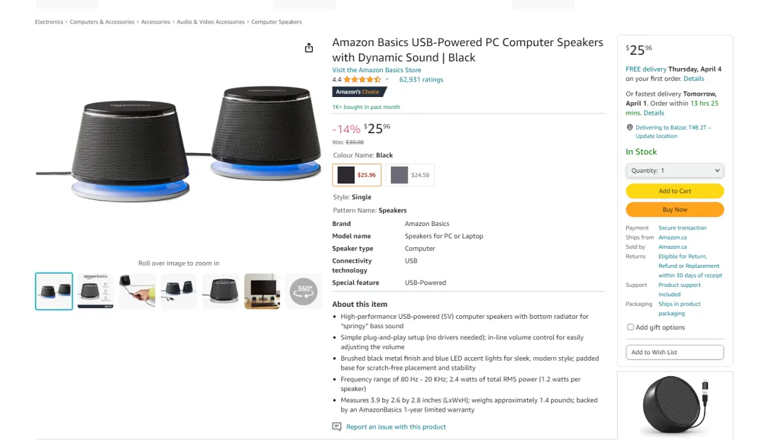Navigate to Computer Speakers breadcrumb
The image size is (766, 440).
tap(277, 22)
